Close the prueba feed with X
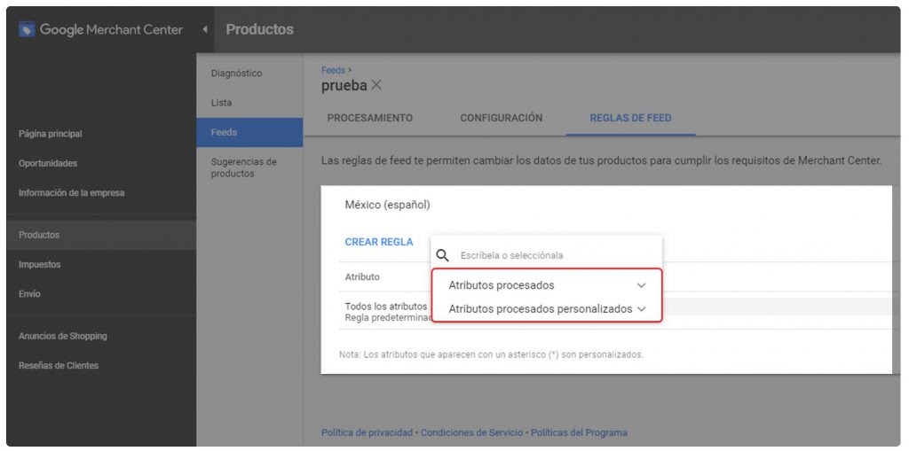Viewport: 909px width, 451px height. click(376, 85)
